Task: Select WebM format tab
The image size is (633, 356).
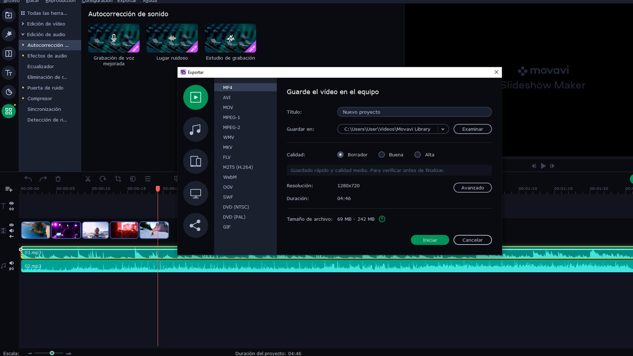Action: tap(245, 177)
